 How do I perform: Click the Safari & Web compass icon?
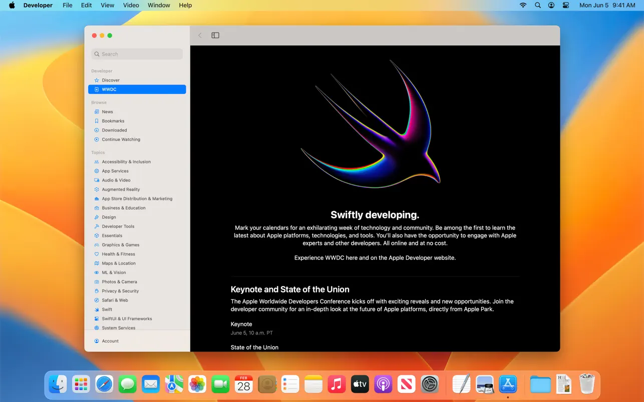pos(97,300)
